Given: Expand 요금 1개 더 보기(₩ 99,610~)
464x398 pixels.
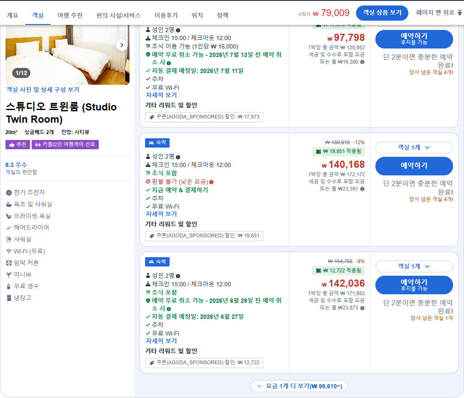Looking at the screenshot, I should [x=299, y=387].
